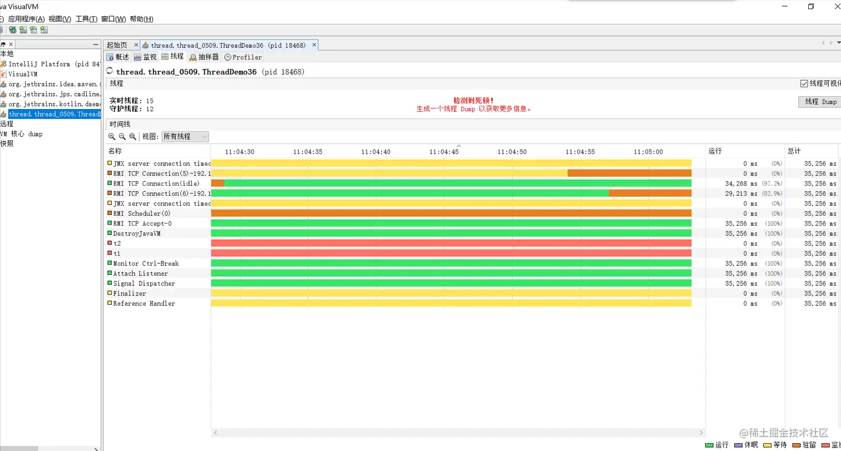Click the state icon of DestroyJavaVM
This screenshot has height=451, width=841.
(110, 234)
